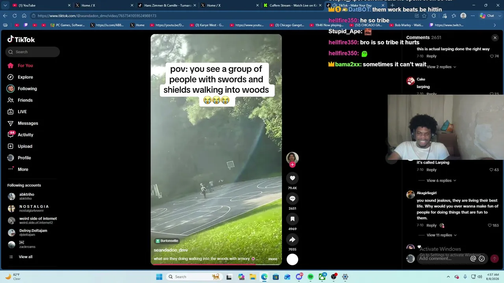Screen dimensions: 504x283
Task: Go to the browser home page
Action: pos(24,16)
